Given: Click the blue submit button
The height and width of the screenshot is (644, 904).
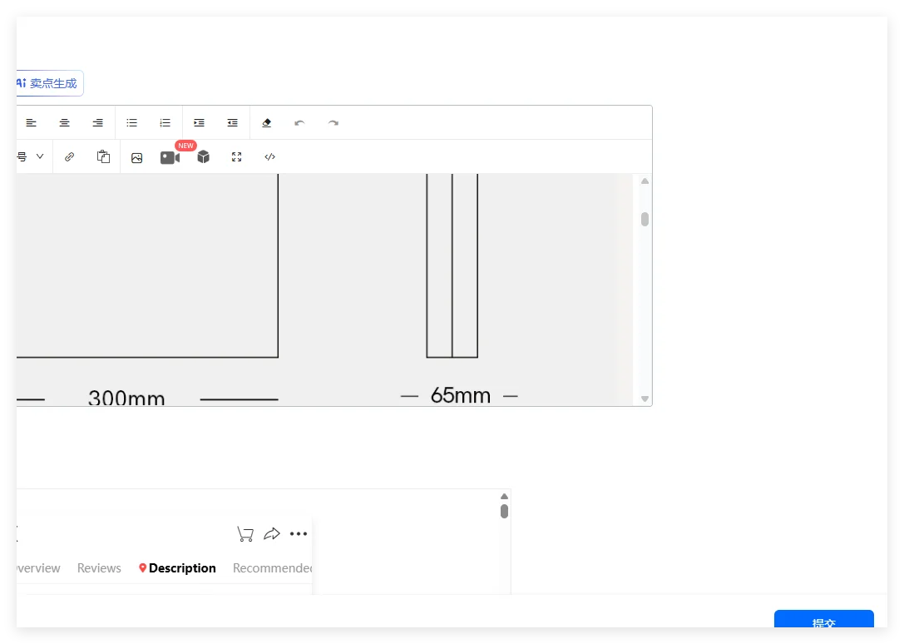Looking at the screenshot, I should pos(824,618).
